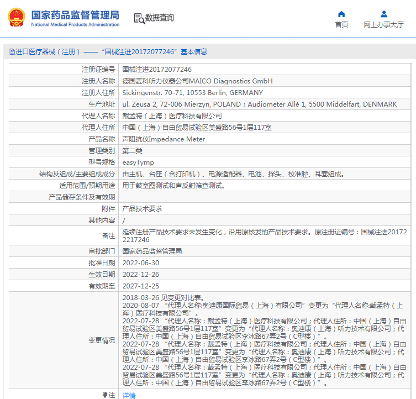Open the 数据查询 data query page
This screenshot has width=416, height=399.
tap(159, 18)
